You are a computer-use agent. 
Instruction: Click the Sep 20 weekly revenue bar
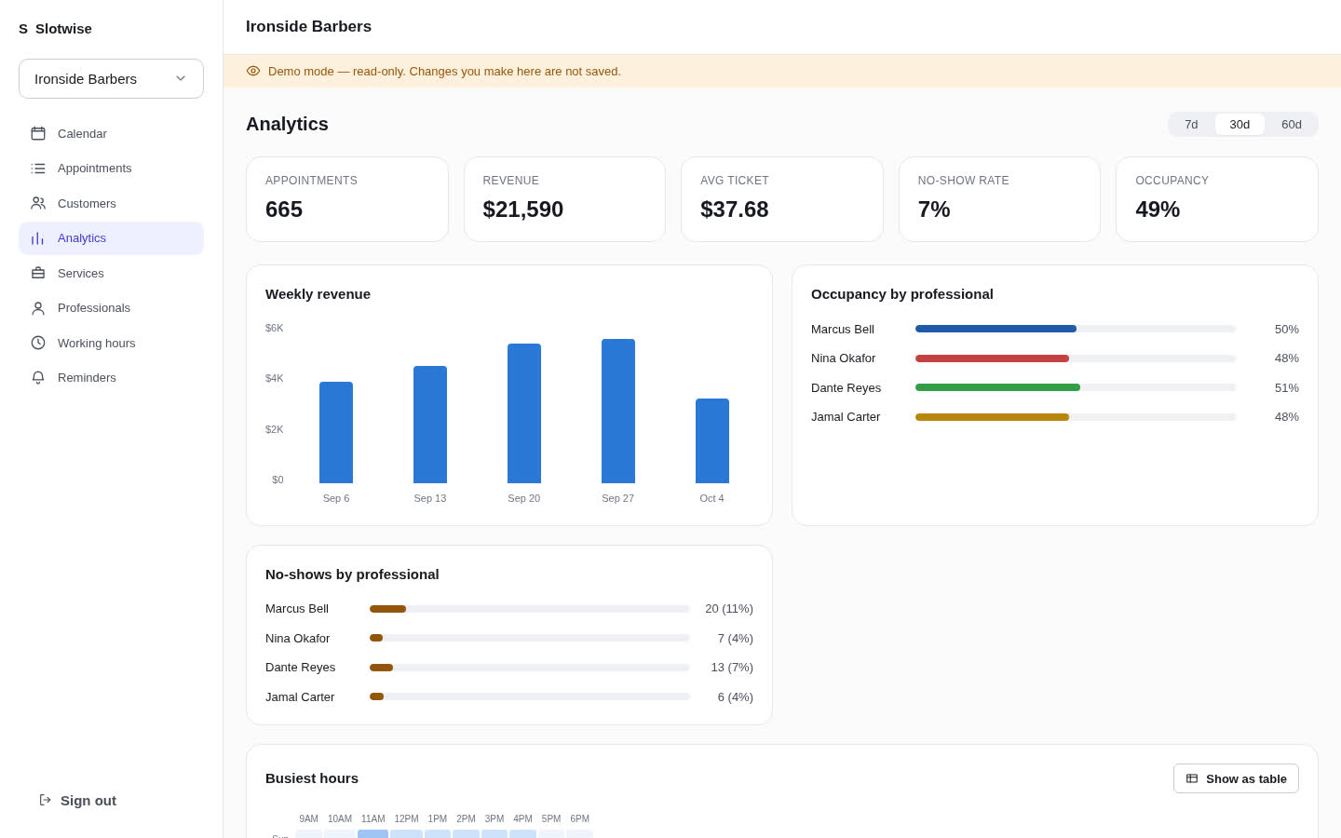(x=524, y=413)
